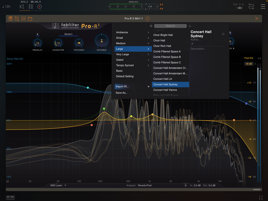This screenshot has width=268, height=201.
Task: Click the preset Search field
Action: tap(170, 26)
